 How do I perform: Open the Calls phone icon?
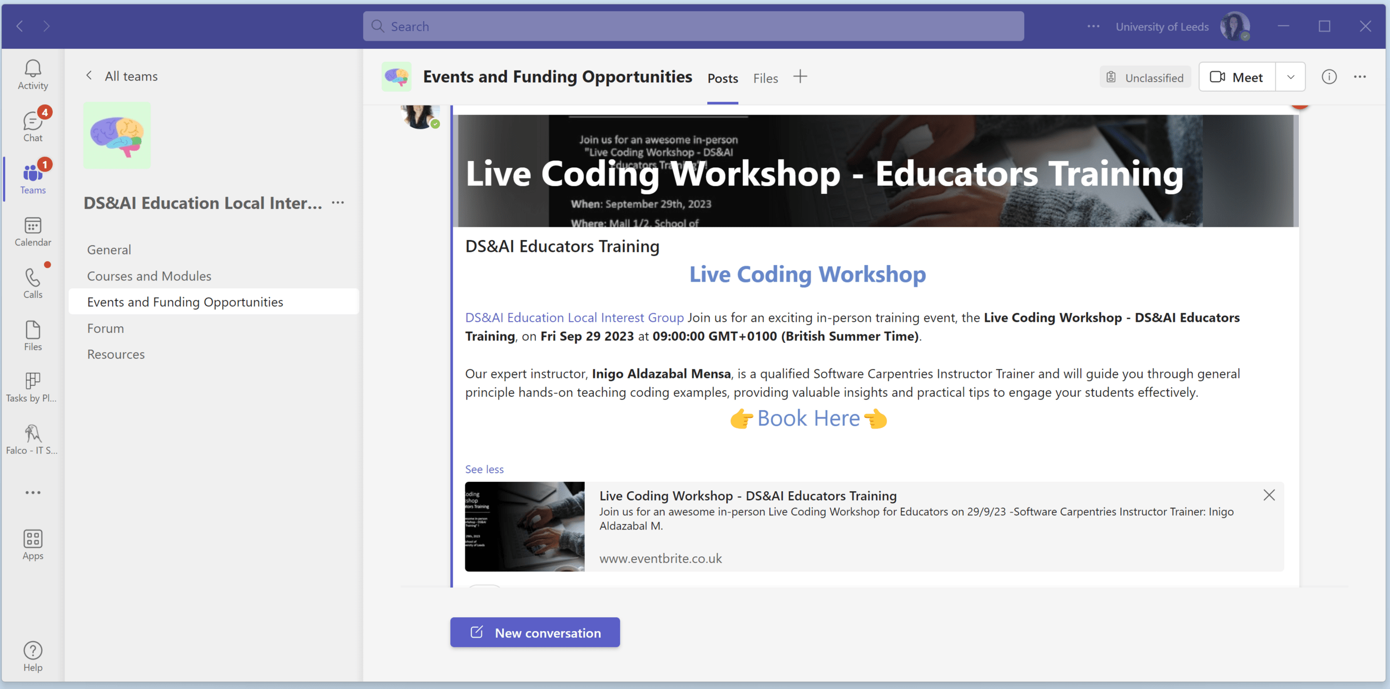click(x=33, y=283)
